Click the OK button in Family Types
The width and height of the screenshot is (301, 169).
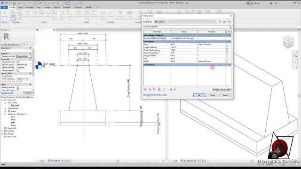(x=199, y=95)
